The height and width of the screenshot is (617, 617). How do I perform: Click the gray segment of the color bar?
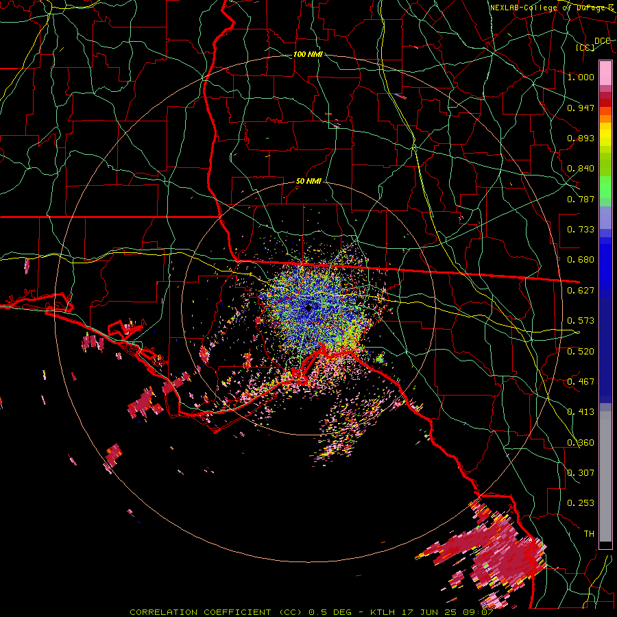click(605, 476)
